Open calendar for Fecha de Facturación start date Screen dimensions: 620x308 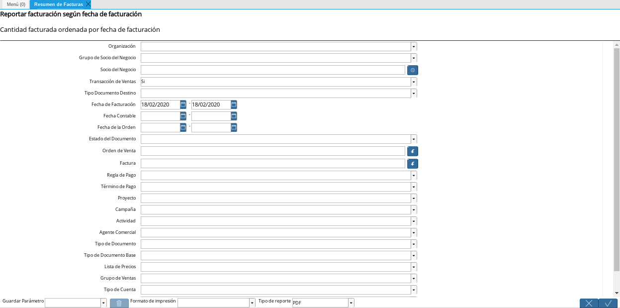[183, 104]
